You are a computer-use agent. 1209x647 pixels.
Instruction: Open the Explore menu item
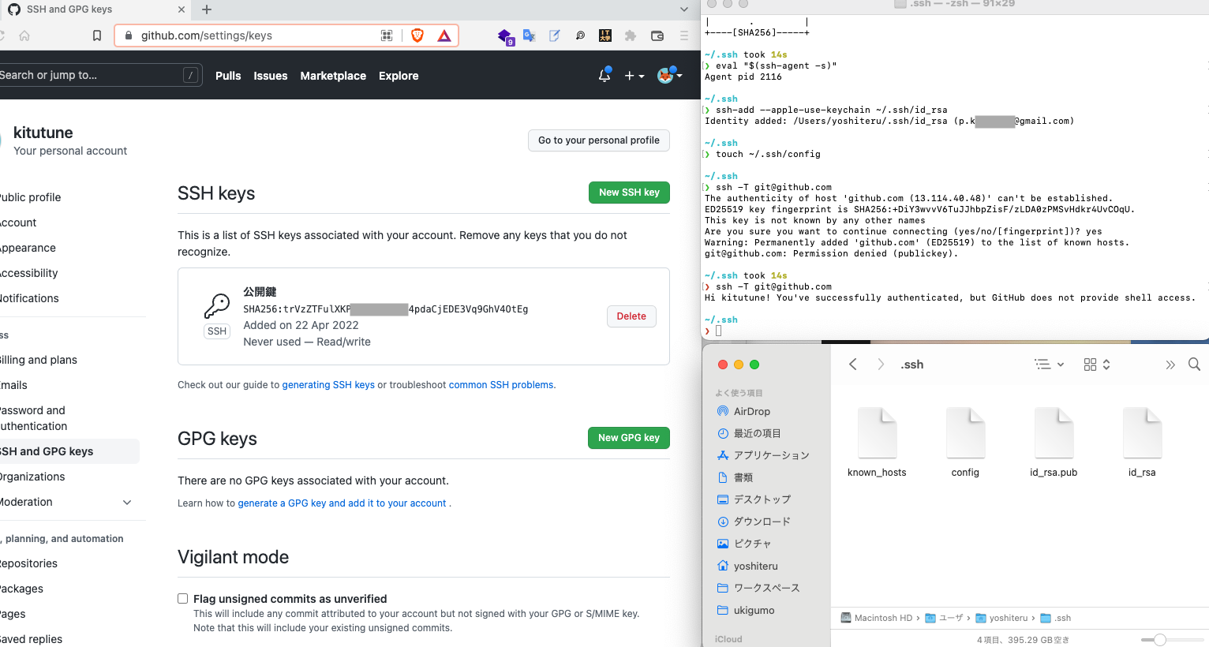[399, 76]
